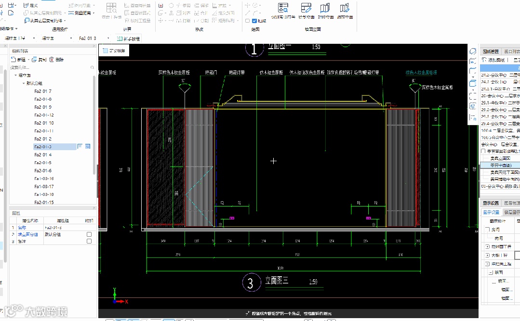Click the 墙立面分组 property link

(x=28, y=234)
